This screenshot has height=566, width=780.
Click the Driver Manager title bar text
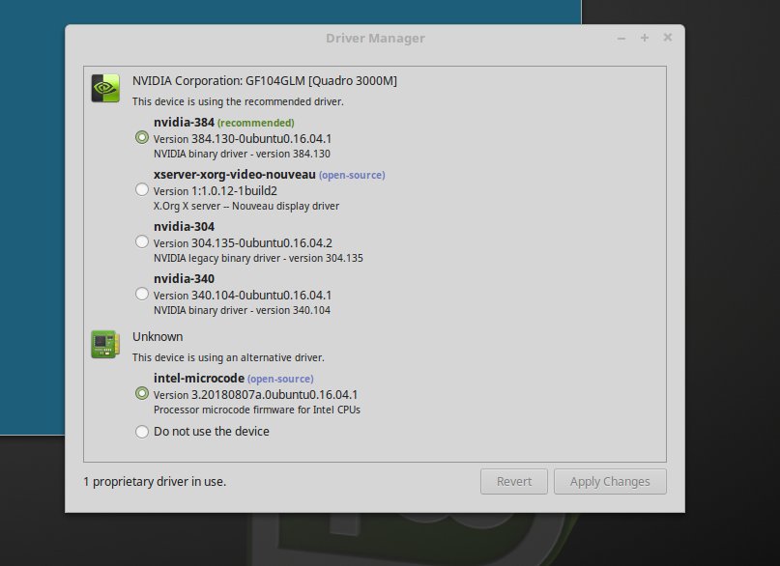coord(375,39)
